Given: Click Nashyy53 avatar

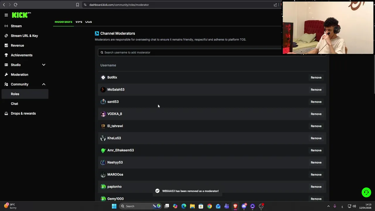Looking at the screenshot, I should (103, 162).
